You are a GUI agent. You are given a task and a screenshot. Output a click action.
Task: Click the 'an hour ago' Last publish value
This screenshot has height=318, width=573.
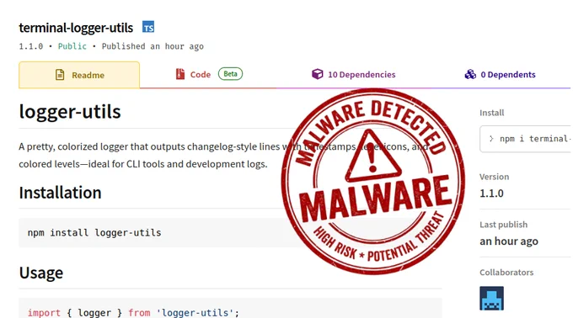point(509,241)
